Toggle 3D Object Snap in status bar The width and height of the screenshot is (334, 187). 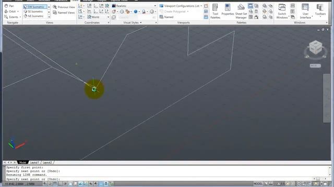tap(75, 183)
